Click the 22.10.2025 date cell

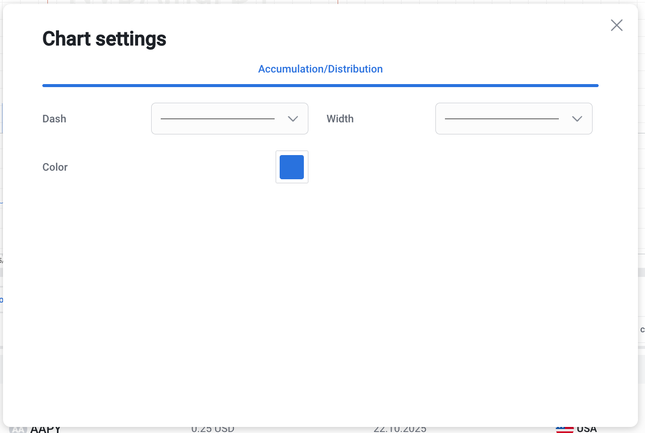point(400,429)
